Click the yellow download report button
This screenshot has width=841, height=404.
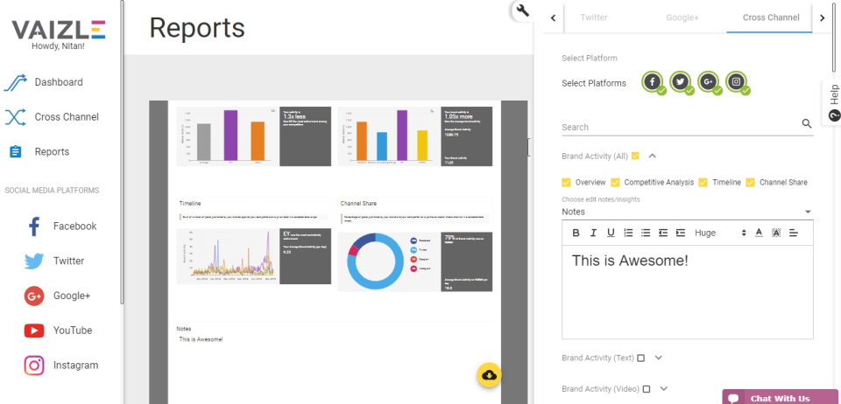489,374
